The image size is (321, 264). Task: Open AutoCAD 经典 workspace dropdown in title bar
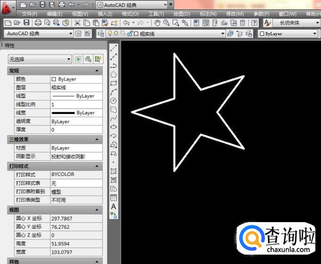click(132, 5)
